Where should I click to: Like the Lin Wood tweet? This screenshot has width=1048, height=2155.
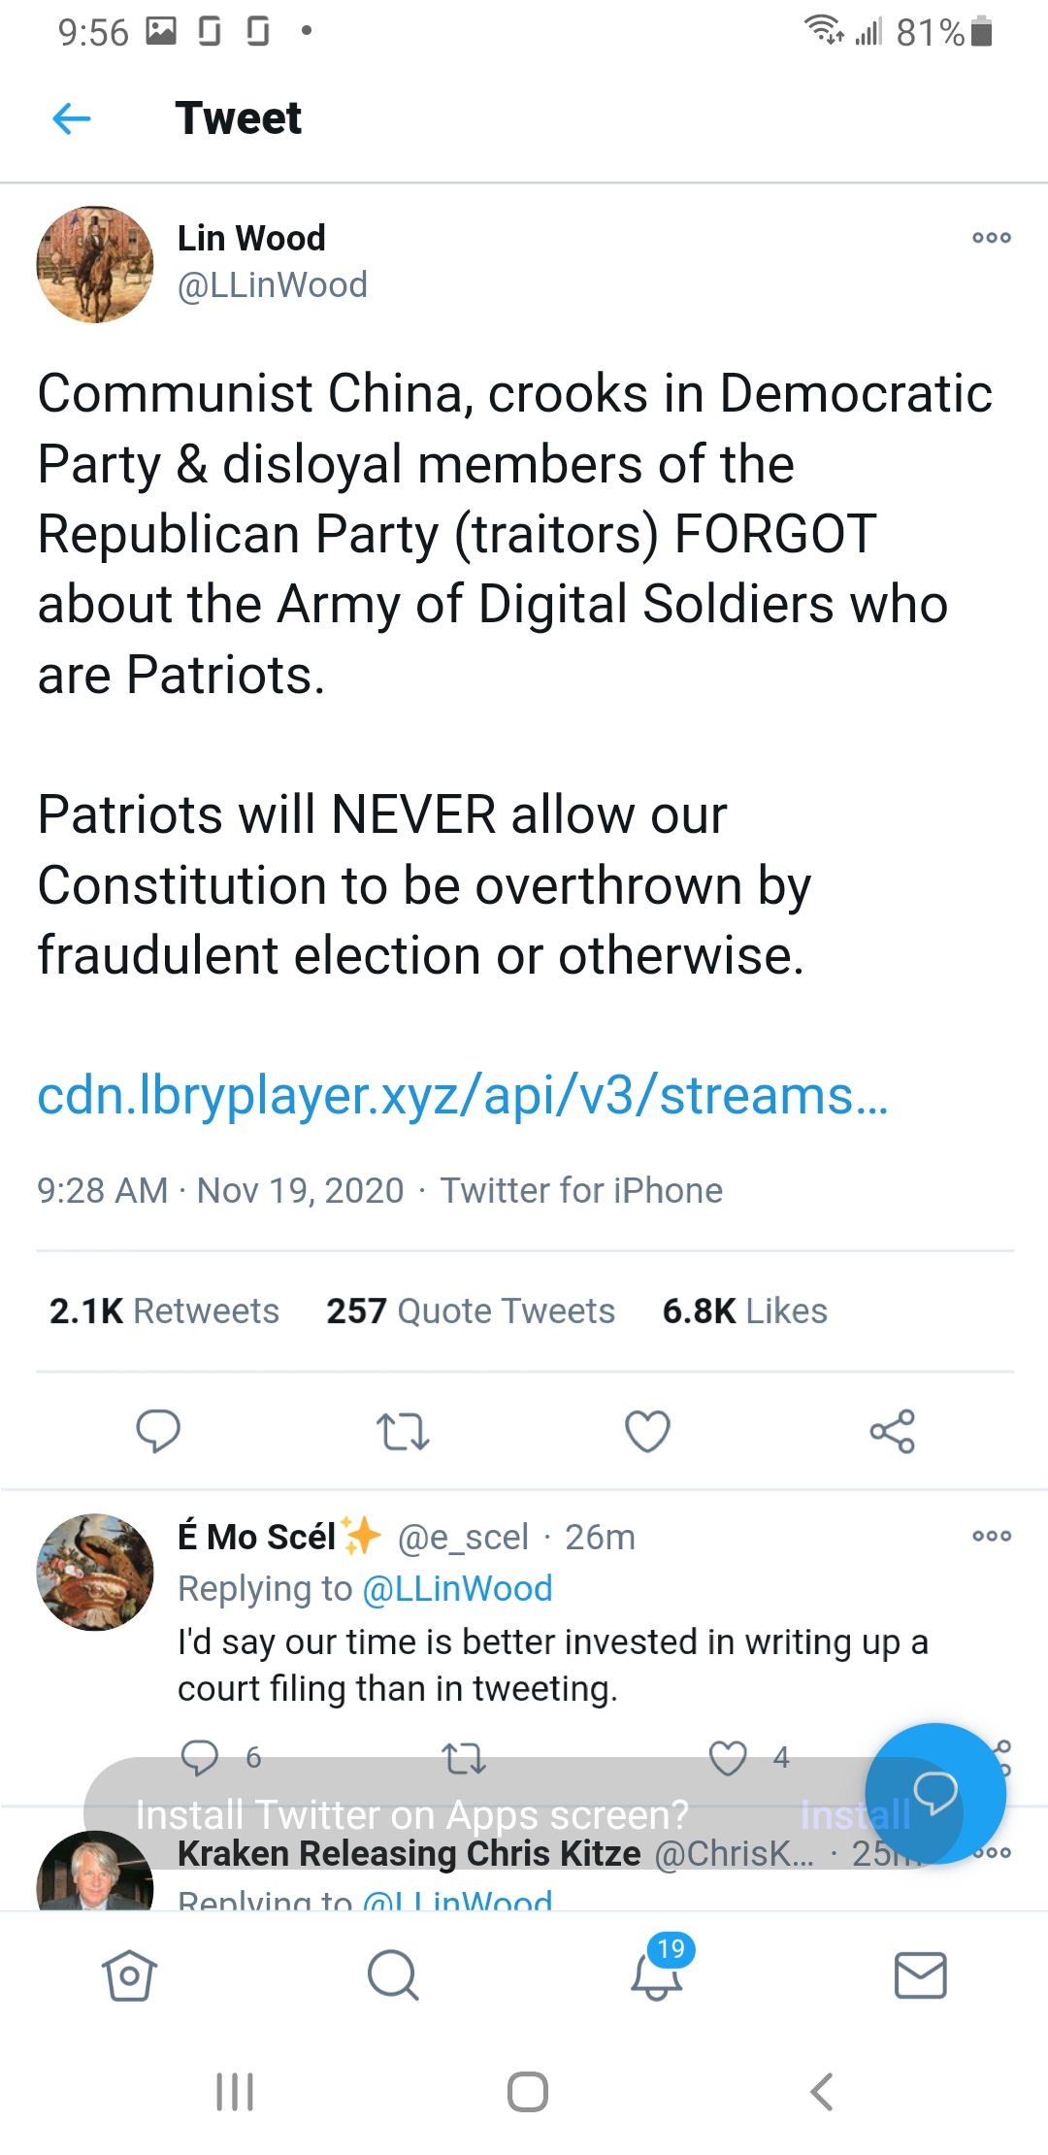pos(647,1431)
